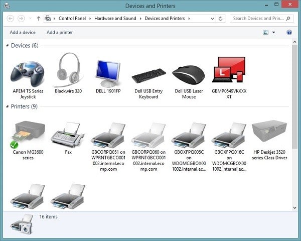301x241 pixels.
Task: Click the 'Canon MG3600 series' label
Action: (28, 155)
